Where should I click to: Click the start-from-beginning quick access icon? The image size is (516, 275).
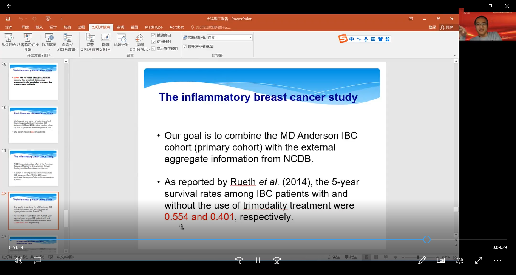[48, 19]
